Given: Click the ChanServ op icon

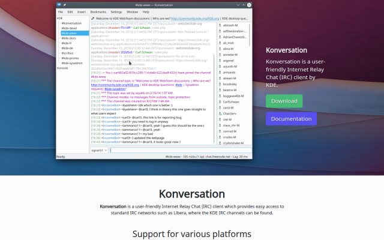Looking at the screenshot, I should (x=220, y=113).
